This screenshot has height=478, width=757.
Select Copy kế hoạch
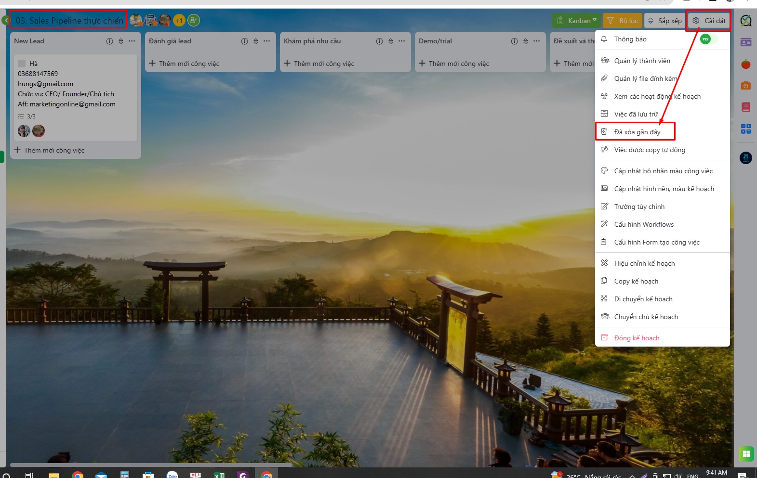coord(663,281)
